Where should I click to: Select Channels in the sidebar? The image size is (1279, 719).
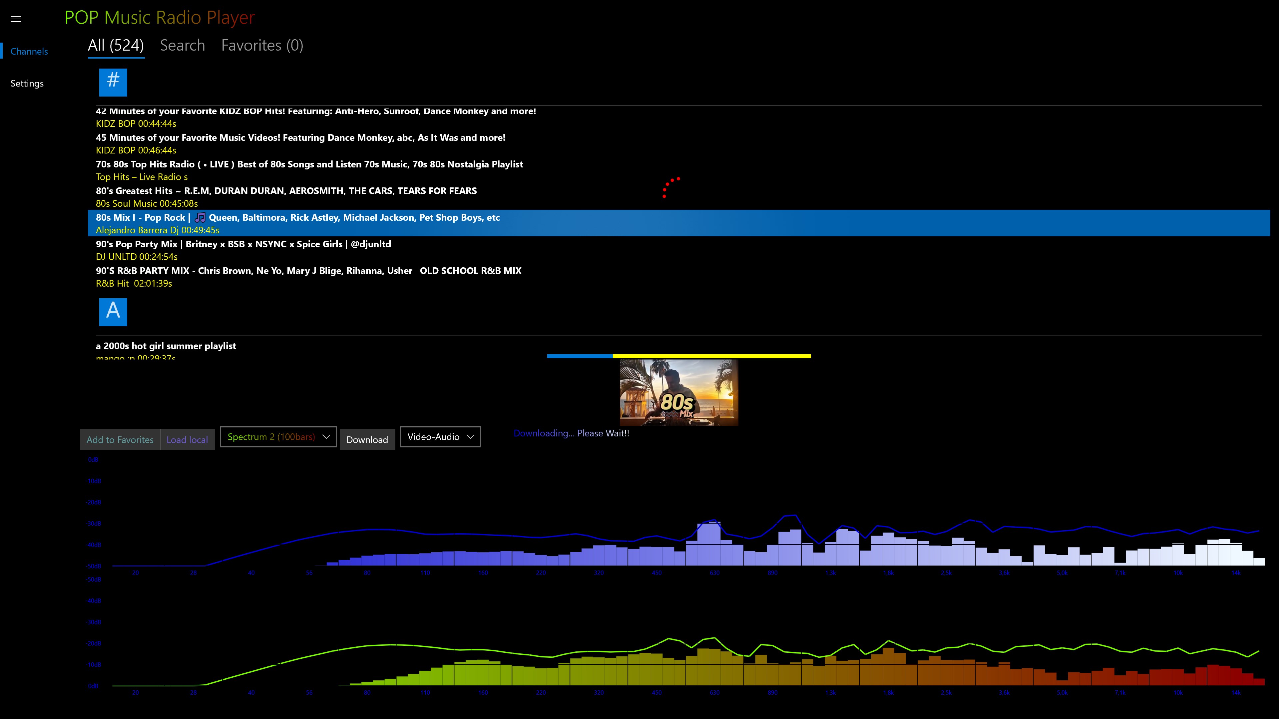click(29, 52)
